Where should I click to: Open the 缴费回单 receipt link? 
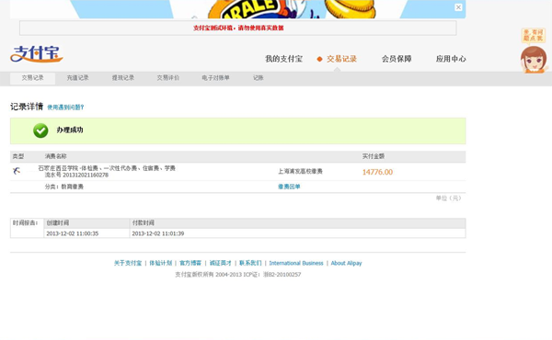click(x=289, y=187)
